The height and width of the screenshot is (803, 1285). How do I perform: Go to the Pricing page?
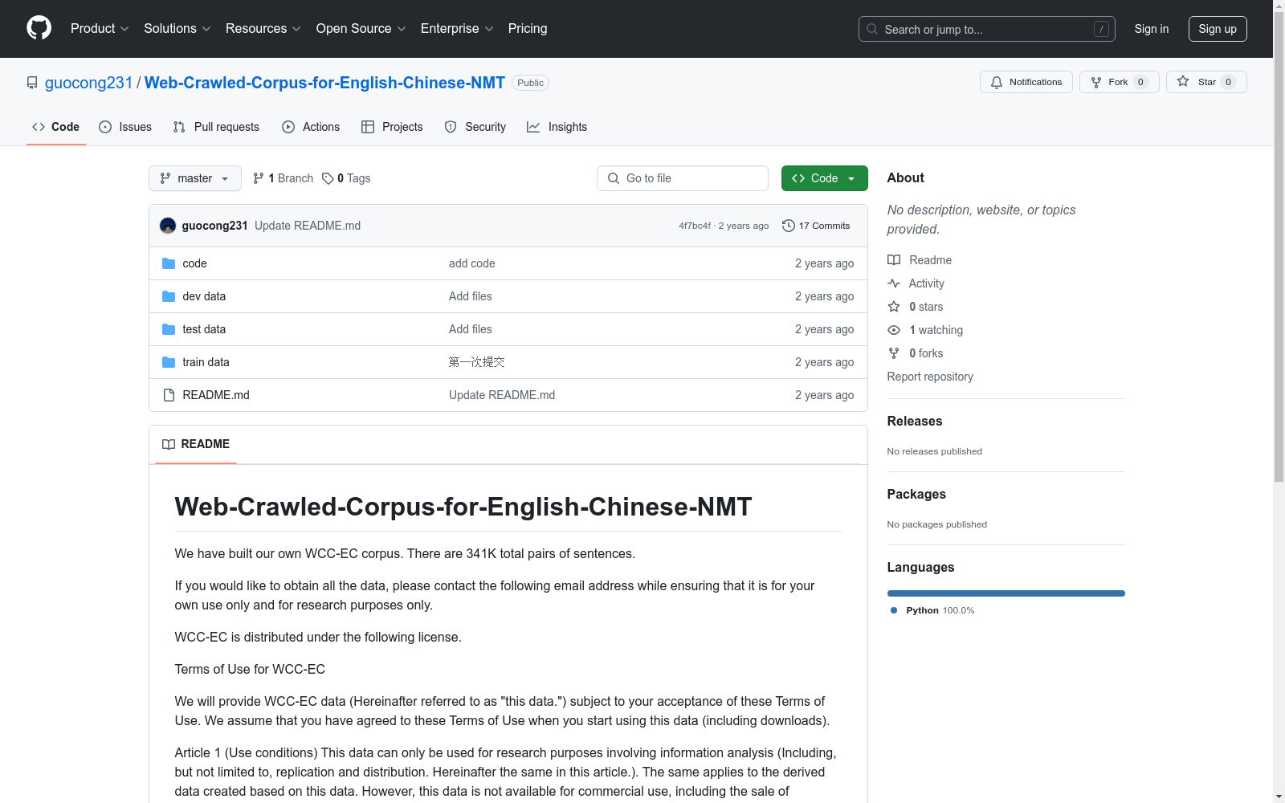point(528,28)
